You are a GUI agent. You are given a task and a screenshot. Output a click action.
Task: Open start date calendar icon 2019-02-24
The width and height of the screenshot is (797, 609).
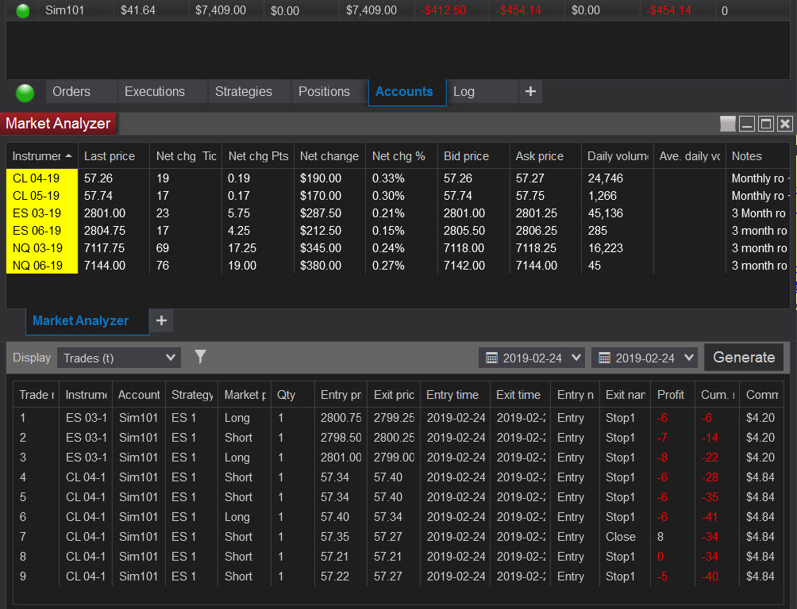pyautogui.click(x=491, y=358)
